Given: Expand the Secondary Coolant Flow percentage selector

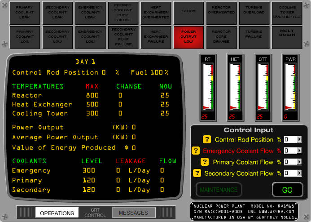Looking at the screenshot, I should click(x=299, y=173).
